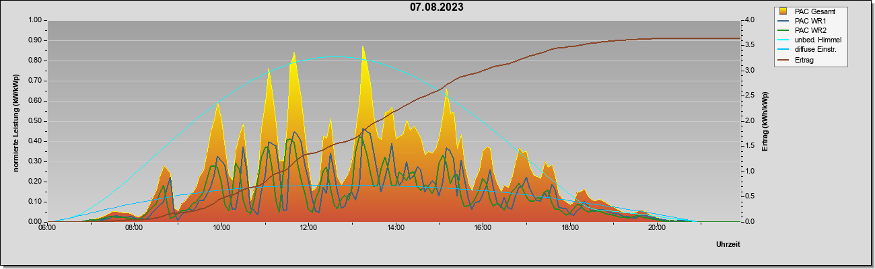Click the 1.00 left axis value

click(x=34, y=20)
